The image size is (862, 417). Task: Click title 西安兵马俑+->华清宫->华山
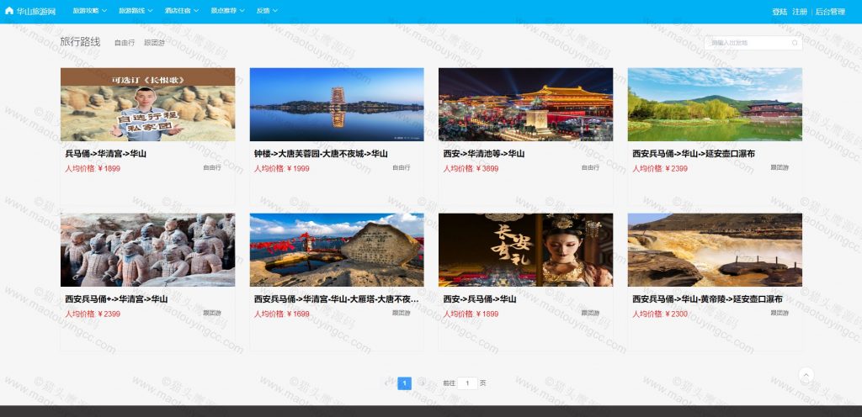tap(116, 299)
